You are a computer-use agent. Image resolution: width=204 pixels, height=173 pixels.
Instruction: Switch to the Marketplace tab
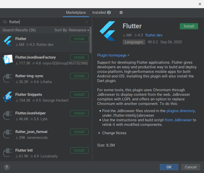tap(76, 12)
